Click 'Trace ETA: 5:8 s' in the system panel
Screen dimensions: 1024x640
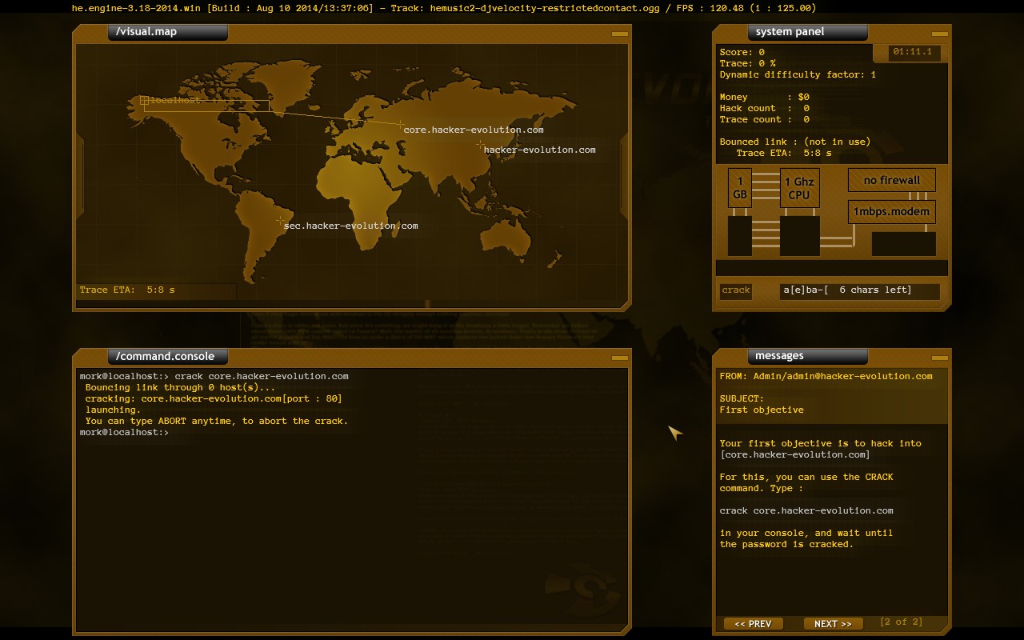(x=784, y=153)
